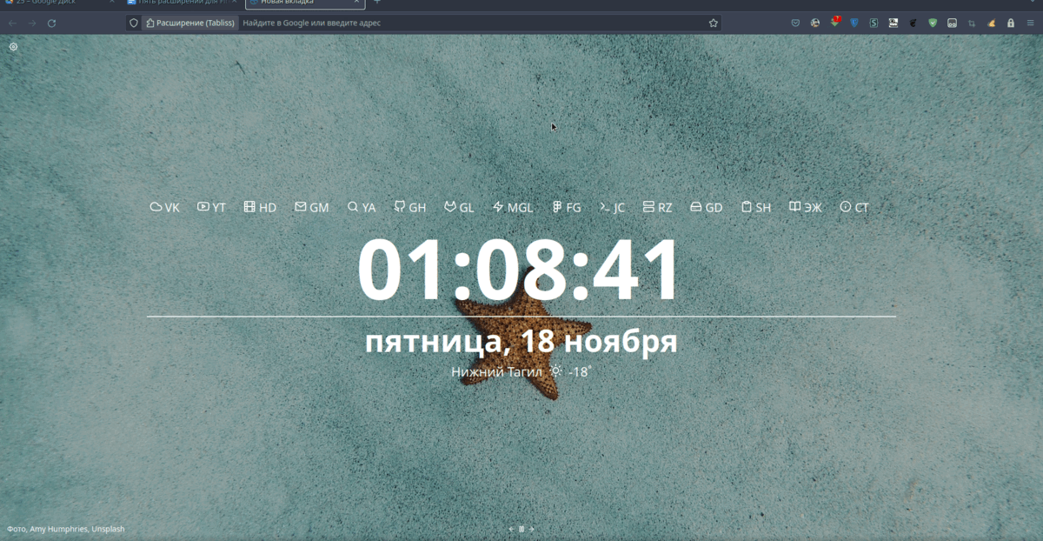Open the RZ shortcut on the new tab
The height and width of the screenshot is (541, 1043).
pos(657,207)
